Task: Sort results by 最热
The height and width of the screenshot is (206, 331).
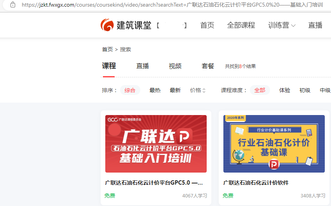Action: pos(155,90)
